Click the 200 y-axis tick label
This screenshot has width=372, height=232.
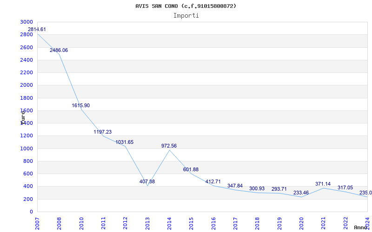pos(28,200)
